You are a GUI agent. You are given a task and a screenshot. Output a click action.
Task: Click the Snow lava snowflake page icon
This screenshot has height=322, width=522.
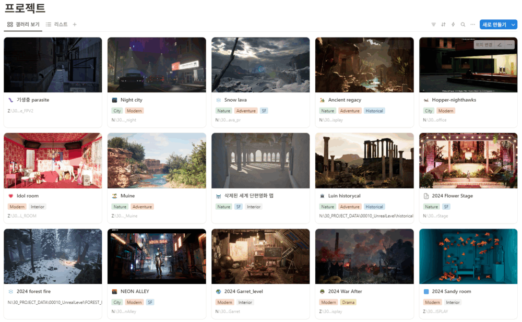218,100
